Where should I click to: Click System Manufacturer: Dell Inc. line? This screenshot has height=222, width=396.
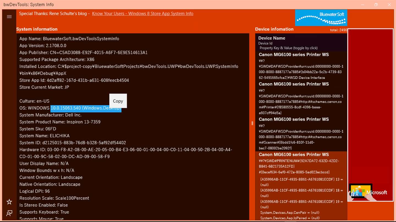pos(51,115)
